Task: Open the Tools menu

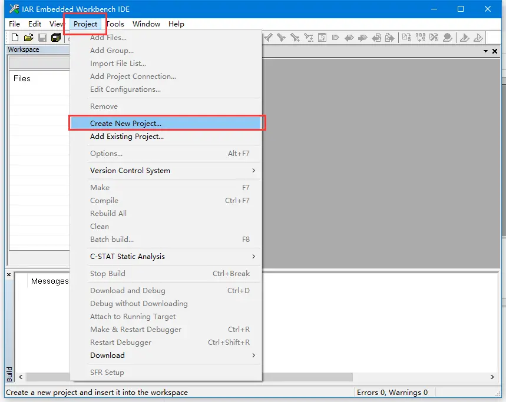Action: click(x=115, y=24)
